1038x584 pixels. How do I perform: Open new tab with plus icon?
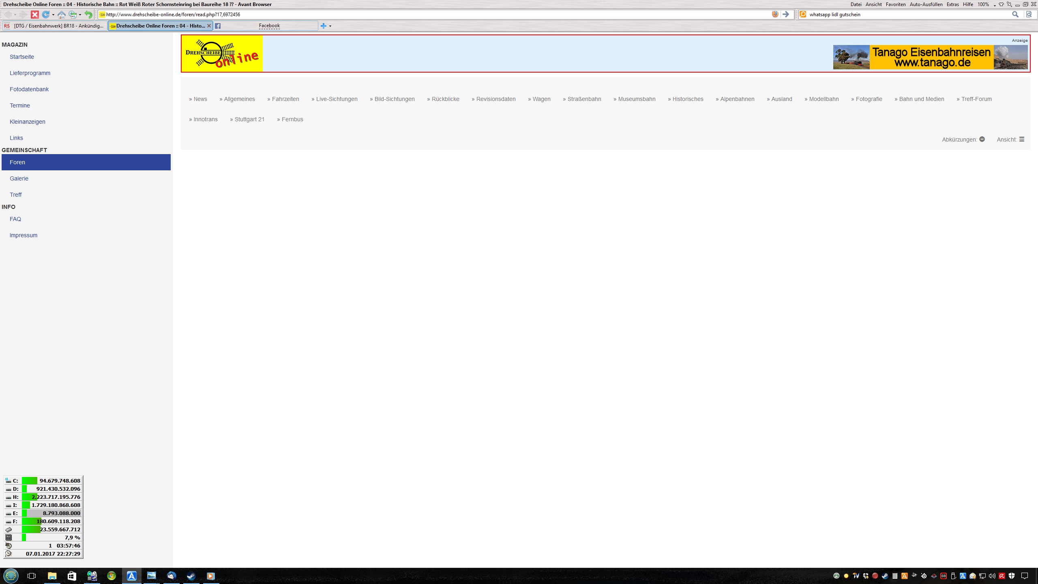[323, 26]
